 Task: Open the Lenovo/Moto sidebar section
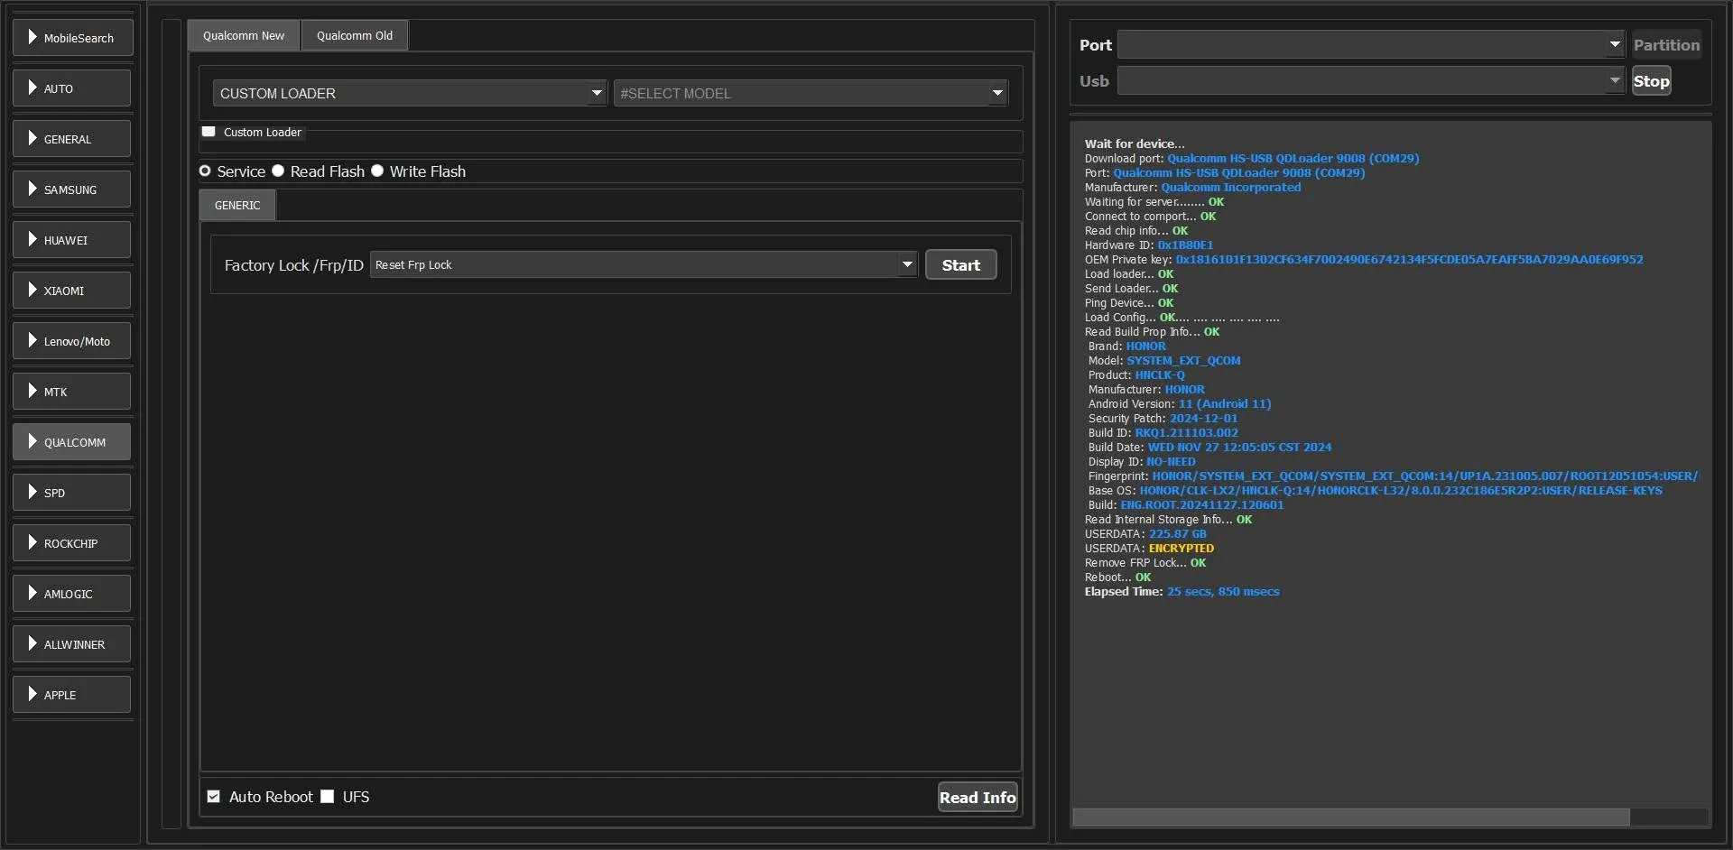click(x=72, y=341)
